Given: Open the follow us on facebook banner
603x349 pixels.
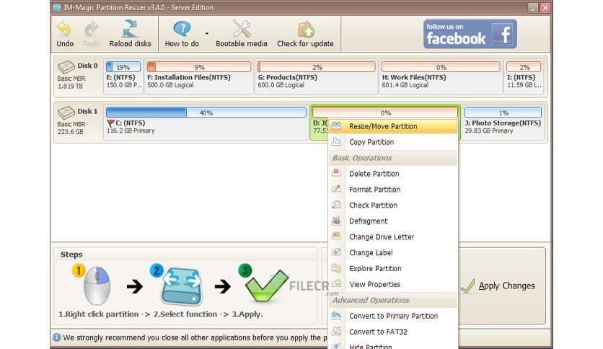Looking at the screenshot, I should (470, 34).
